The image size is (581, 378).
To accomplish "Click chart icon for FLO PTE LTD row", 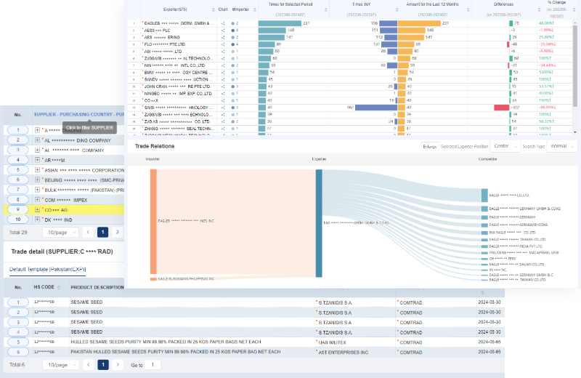I will (223, 44).
